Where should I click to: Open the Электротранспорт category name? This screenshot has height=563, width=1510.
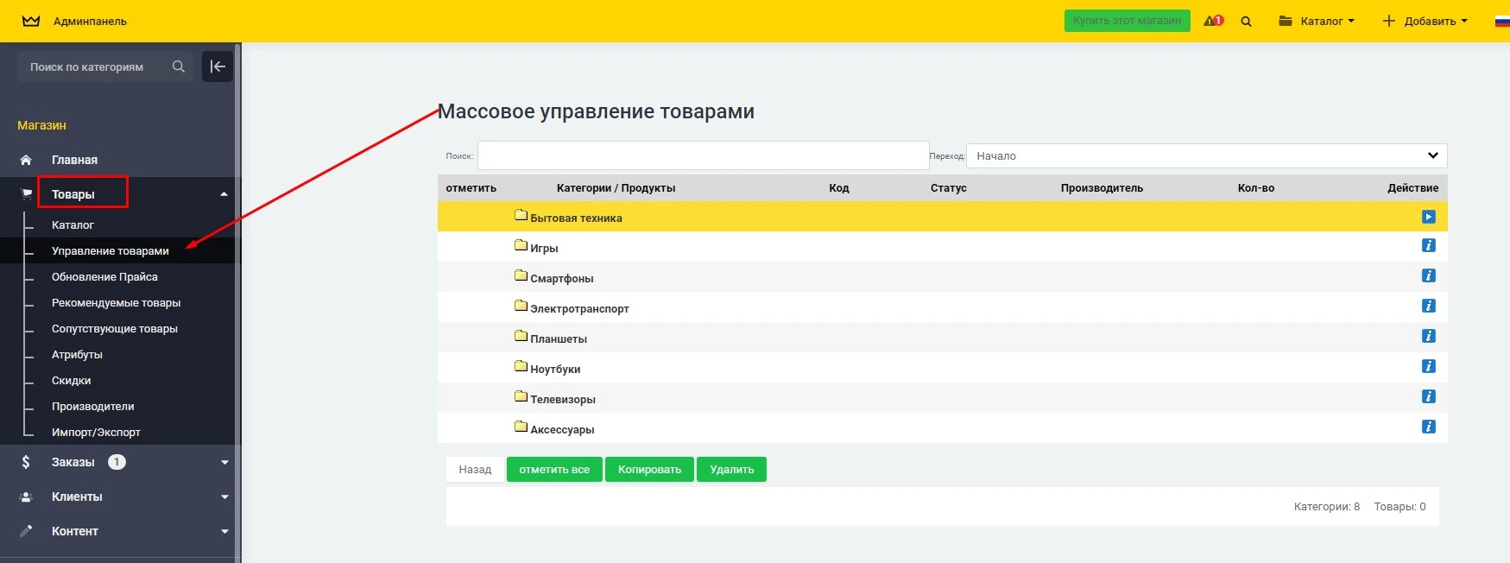tap(579, 308)
